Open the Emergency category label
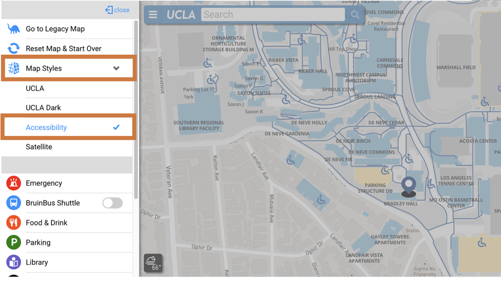Screen dimensions: 501x282 pyautogui.click(x=44, y=183)
